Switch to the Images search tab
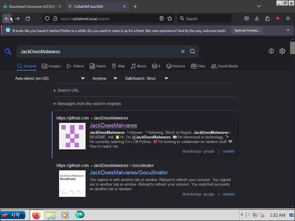 click(51, 66)
